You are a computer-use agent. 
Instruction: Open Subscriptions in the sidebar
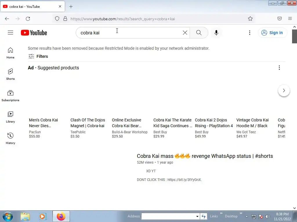[x=10, y=96]
